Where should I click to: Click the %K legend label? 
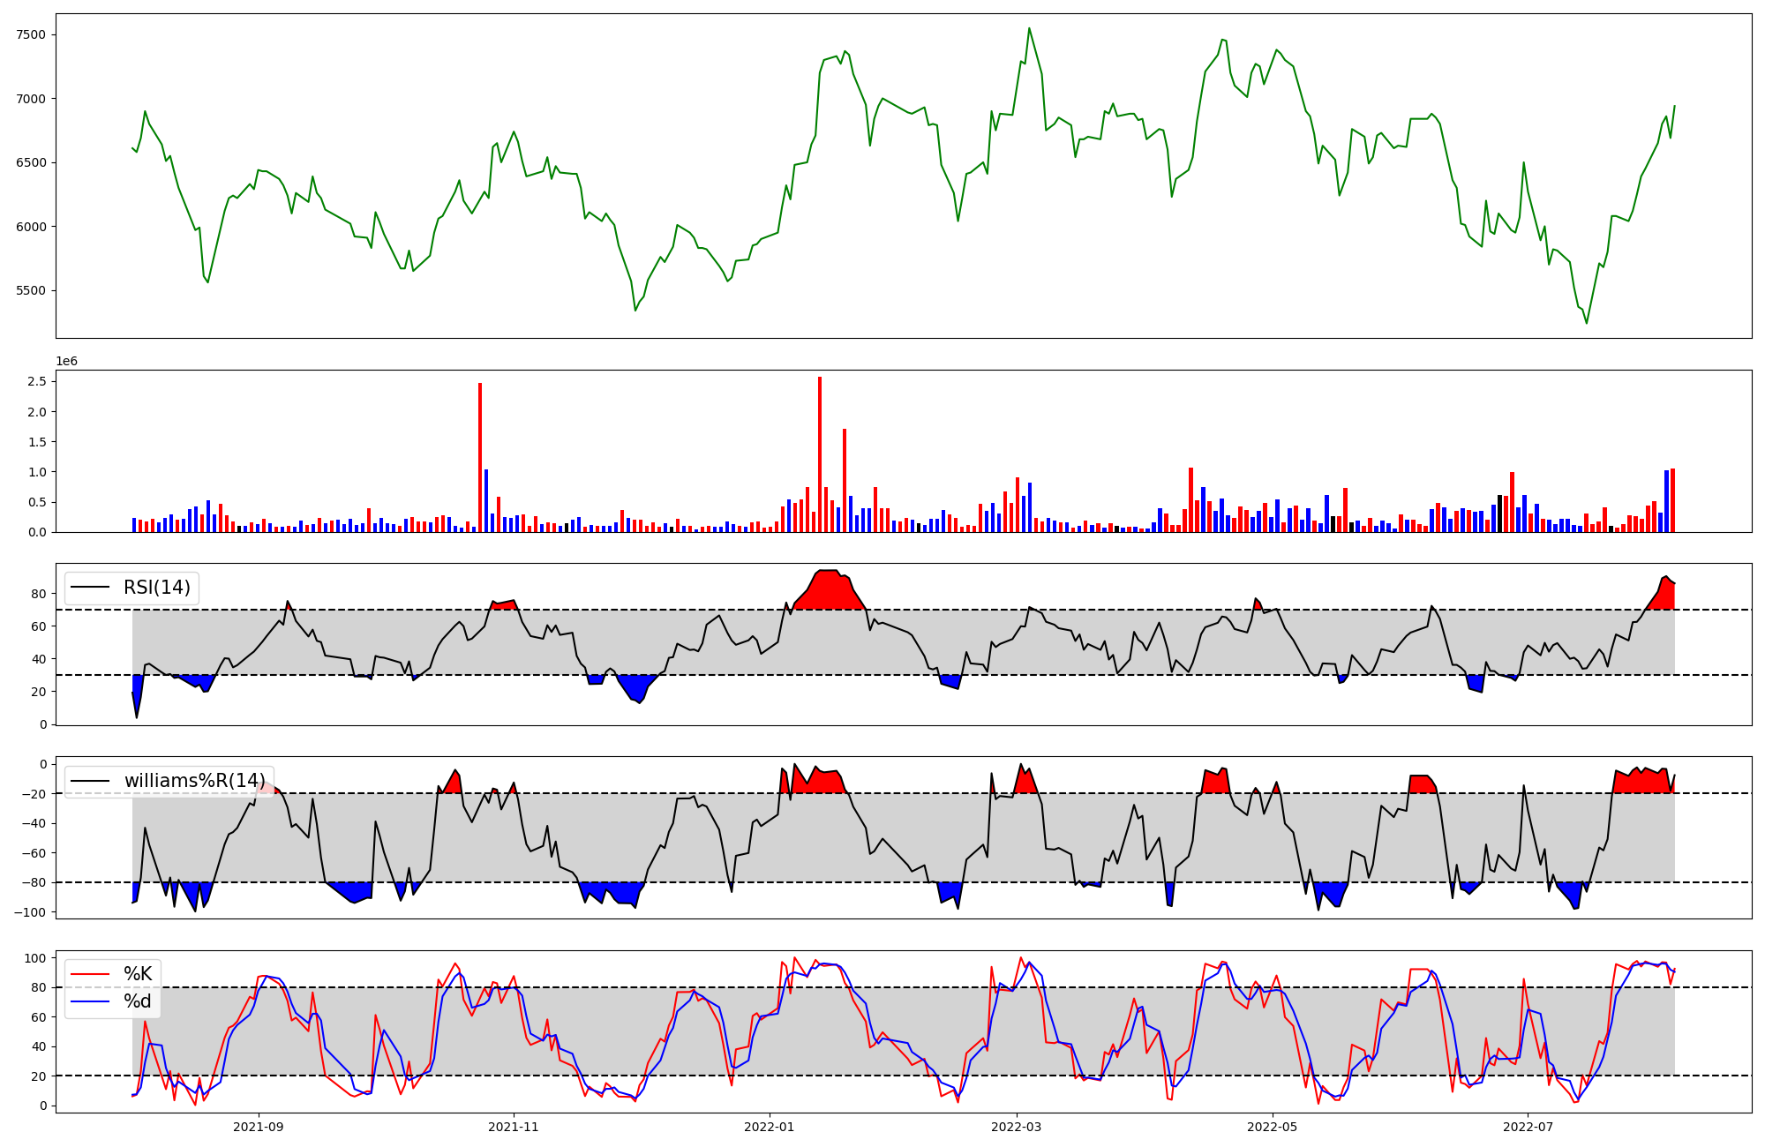(x=138, y=974)
